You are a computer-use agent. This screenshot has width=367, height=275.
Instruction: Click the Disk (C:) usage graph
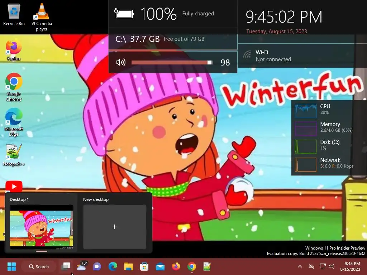tap(306, 147)
